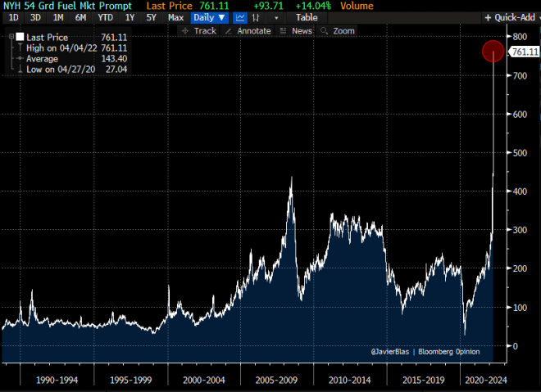Click the red circle price-high marker
This screenshot has height=392, width=541.
tap(493, 52)
